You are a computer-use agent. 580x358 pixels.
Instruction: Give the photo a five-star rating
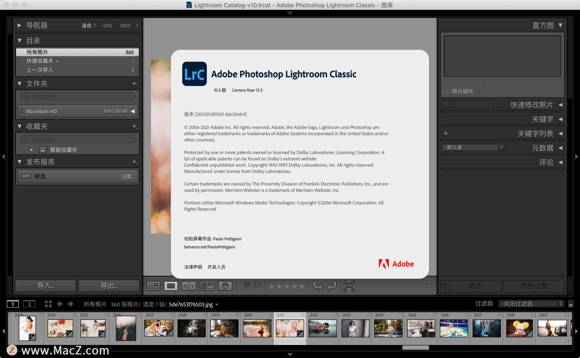tap(303, 286)
